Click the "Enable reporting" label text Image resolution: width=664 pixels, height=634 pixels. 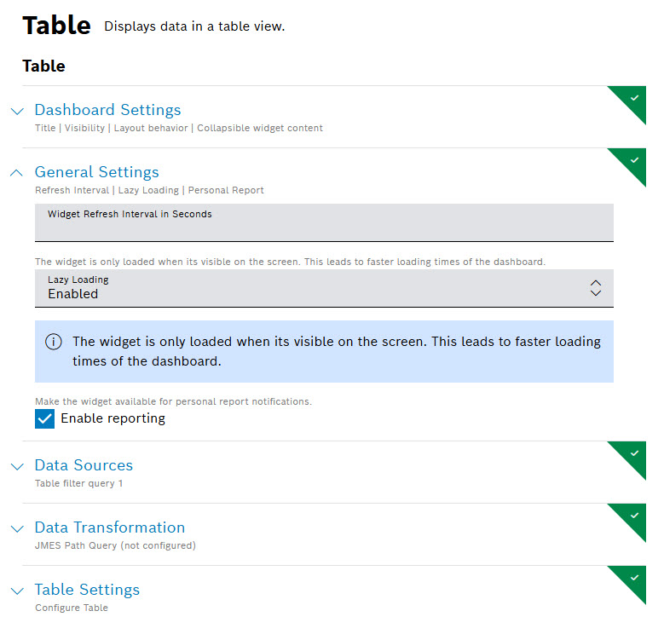113,418
